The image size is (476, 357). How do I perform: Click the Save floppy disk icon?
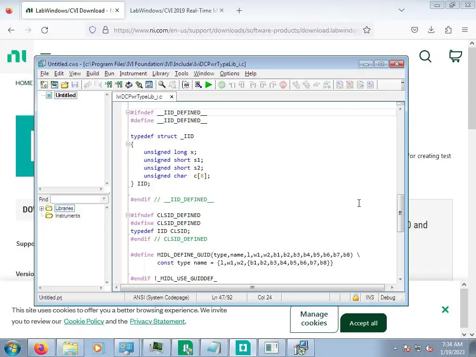pyautogui.click(x=75, y=85)
